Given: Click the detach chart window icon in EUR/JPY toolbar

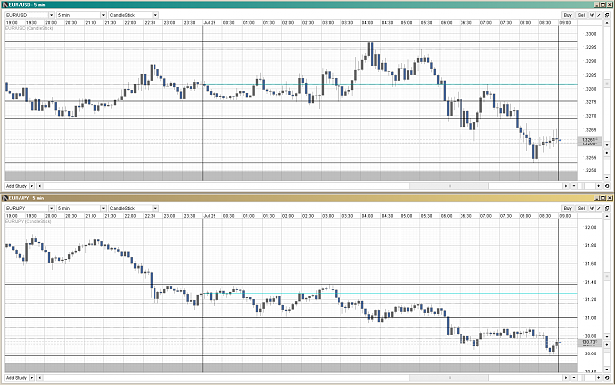Looking at the screenshot, I should (607, 208).
